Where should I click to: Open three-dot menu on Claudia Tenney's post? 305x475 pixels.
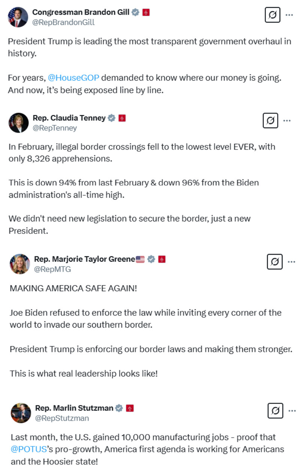click(x=287, y=121)
